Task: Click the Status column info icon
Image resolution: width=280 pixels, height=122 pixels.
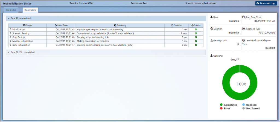Action: pyautogui.click(x=192, y=25)
